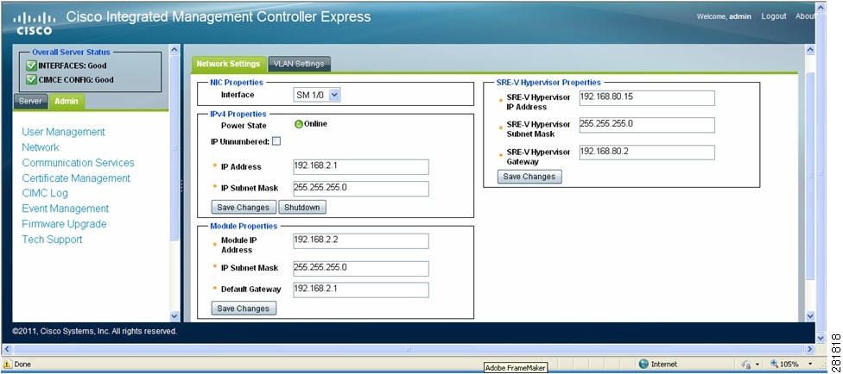
Task: Select the Admin tab in sidebar
Action: (67, 102)
